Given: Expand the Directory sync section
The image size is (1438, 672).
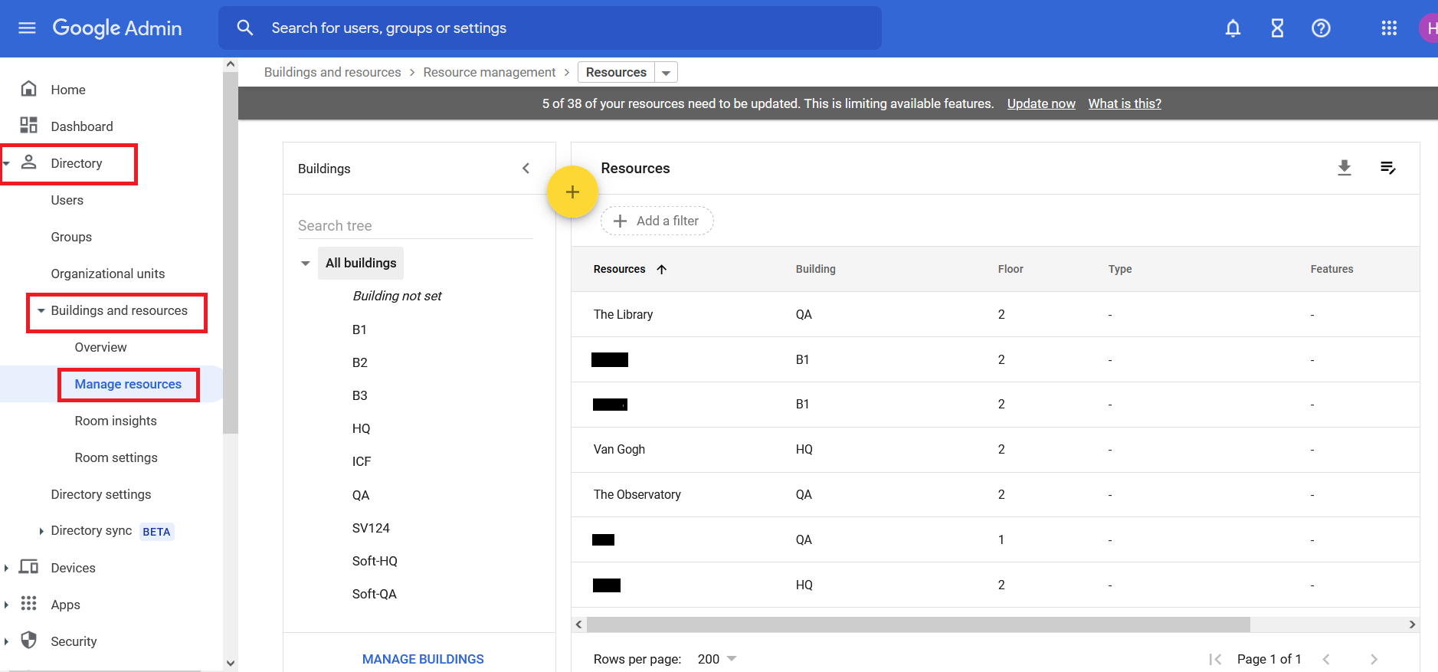Looking at the screenshot, I should (x=41, y=531).
